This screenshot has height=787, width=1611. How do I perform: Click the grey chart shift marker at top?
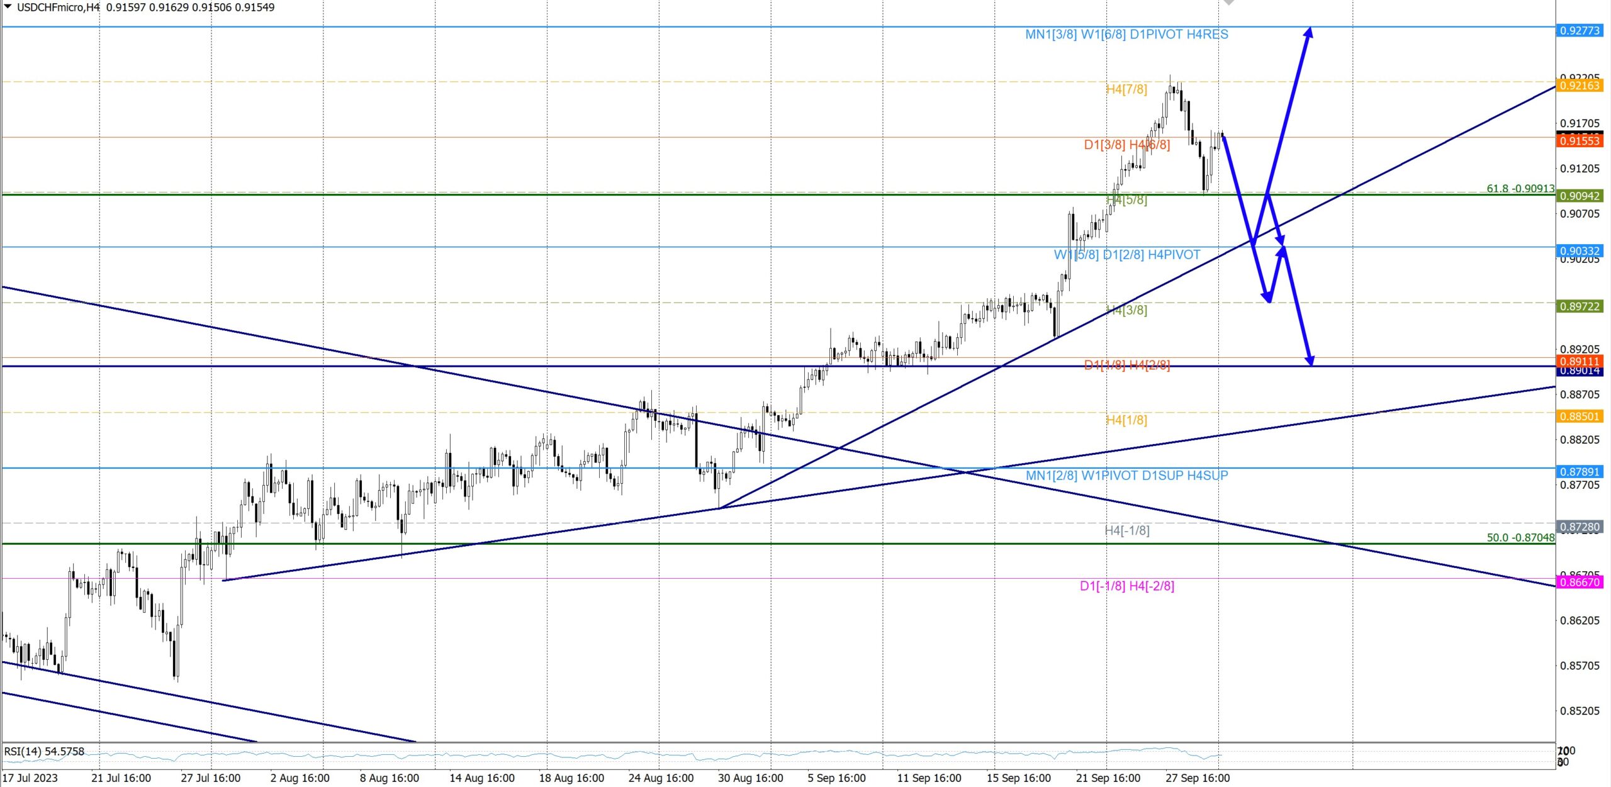tap(1228, 3)
